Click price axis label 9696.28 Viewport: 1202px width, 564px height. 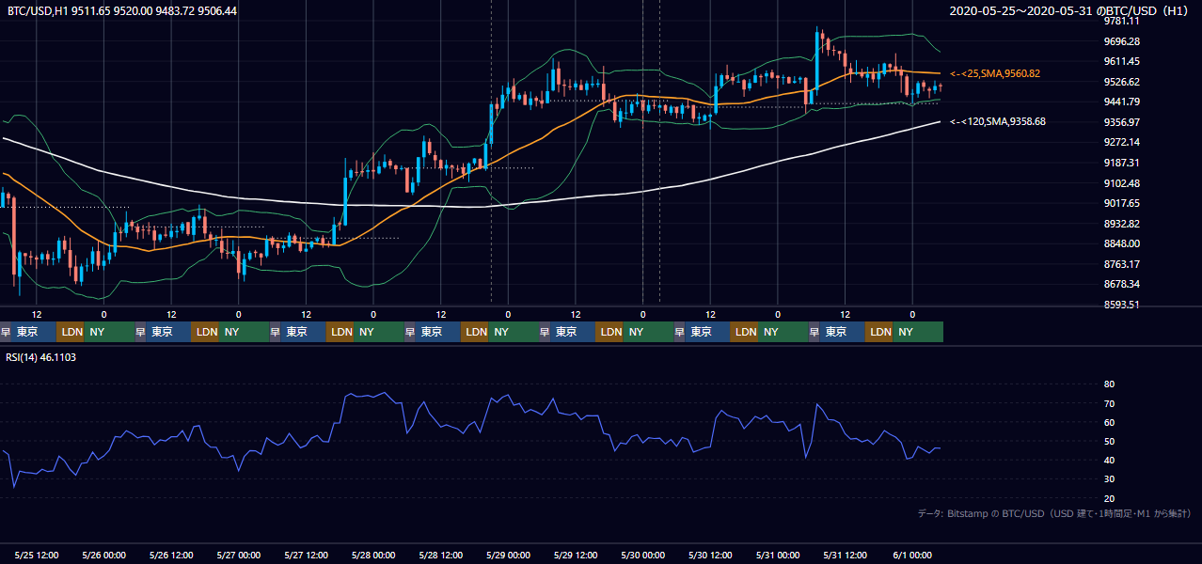click(x=1122, y=41)
